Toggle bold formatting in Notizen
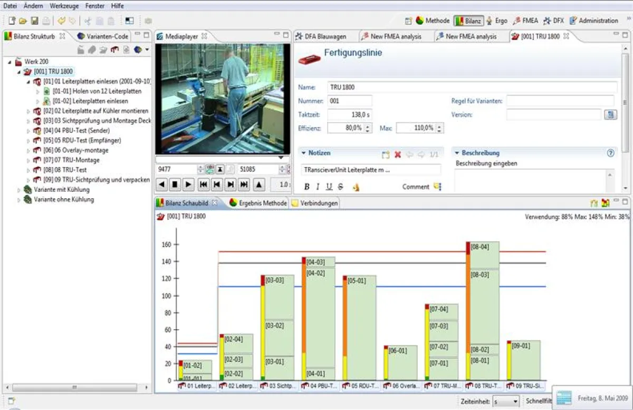The width and height of the screenshot is (633, 410). (x=307, y=187)
